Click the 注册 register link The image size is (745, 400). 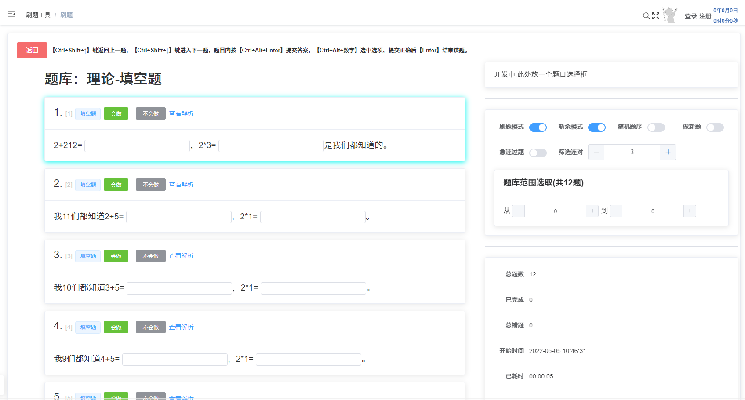(x=705, y=16)
